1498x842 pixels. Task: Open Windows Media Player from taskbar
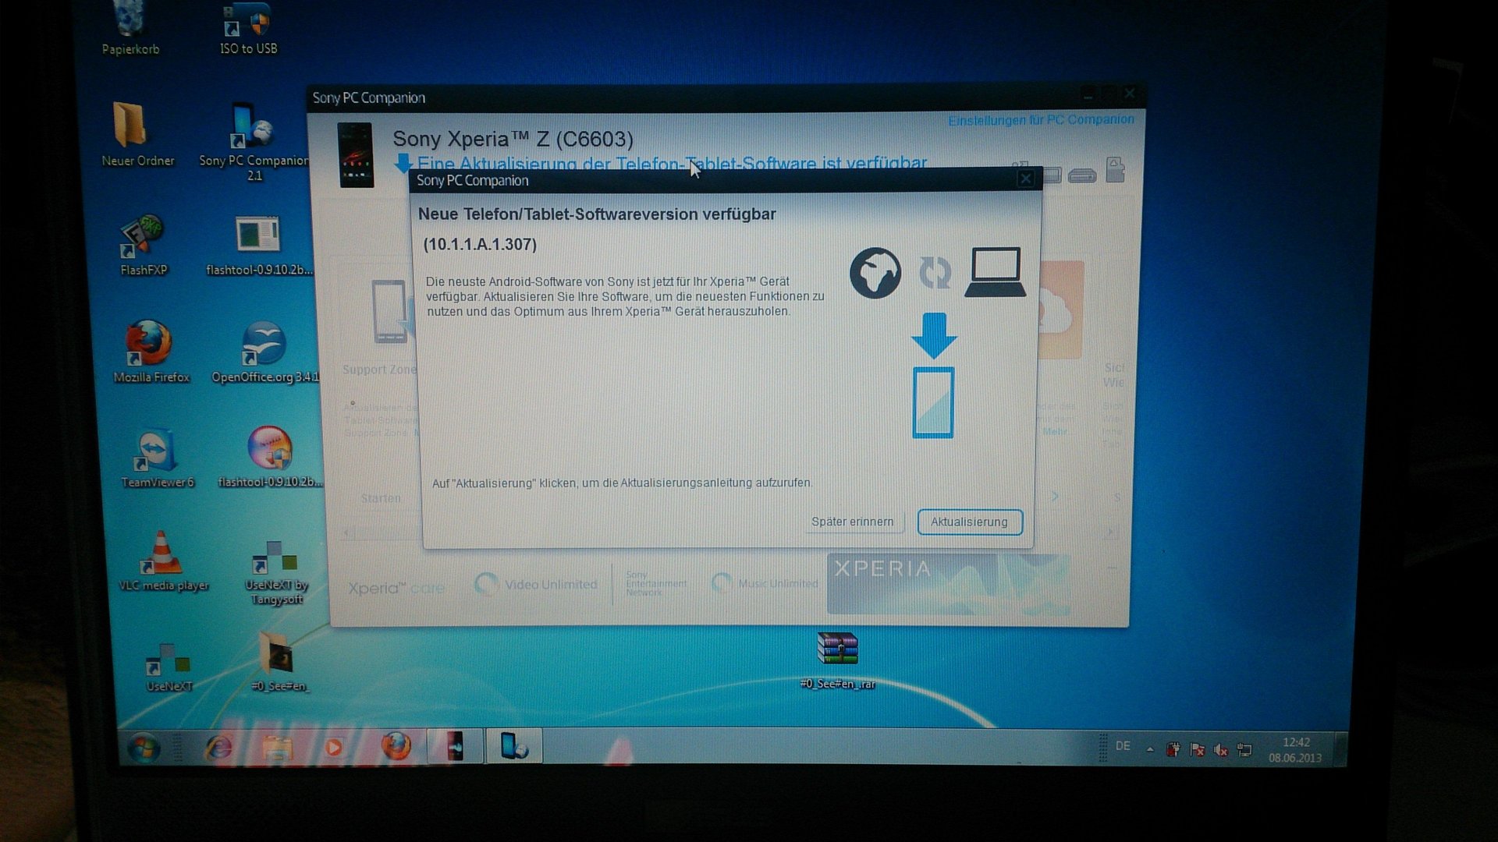coord(335,748)
